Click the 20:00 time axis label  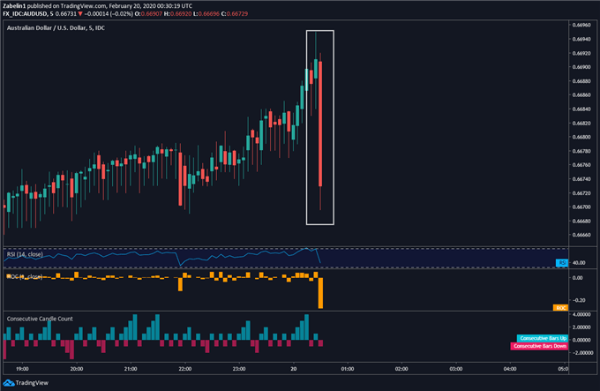point(77,369)
